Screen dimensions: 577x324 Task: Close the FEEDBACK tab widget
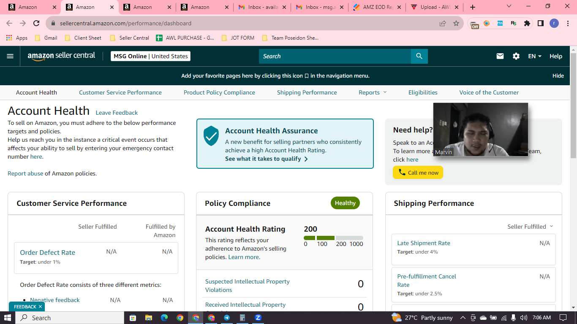(40, 307)
